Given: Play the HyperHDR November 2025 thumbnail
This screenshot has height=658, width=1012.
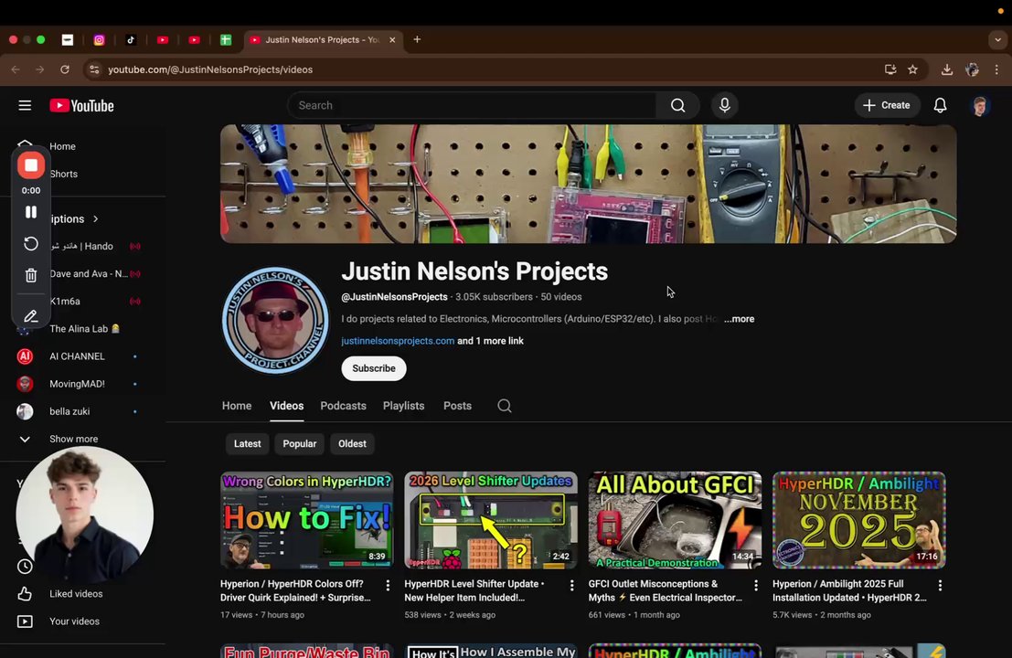Looking at the screenshot, I should click(859, 520).
